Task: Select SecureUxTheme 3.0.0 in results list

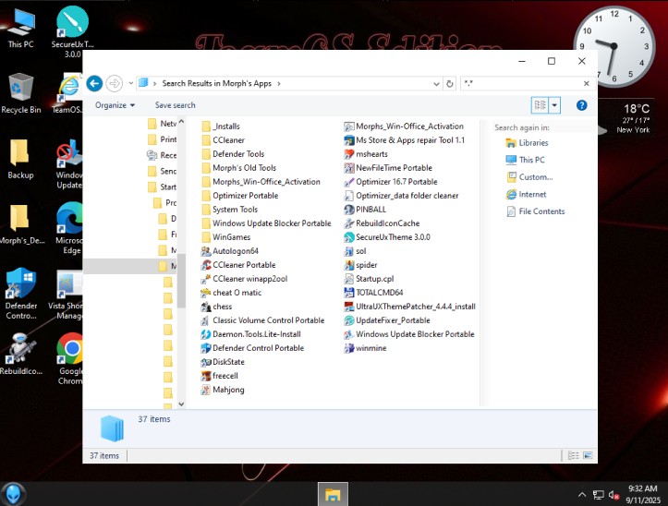Action: click(x=387, y=237)
